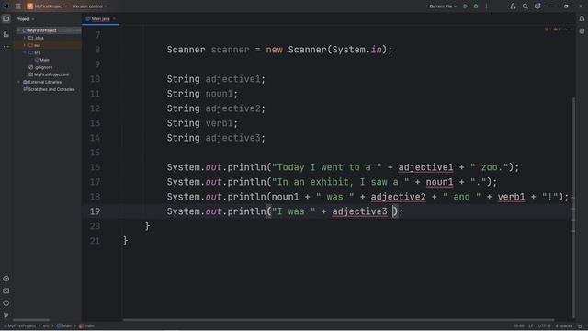Open the AI Assistant tool window icon
Viewport: 588px width, 331px height.
click(582, 31)
